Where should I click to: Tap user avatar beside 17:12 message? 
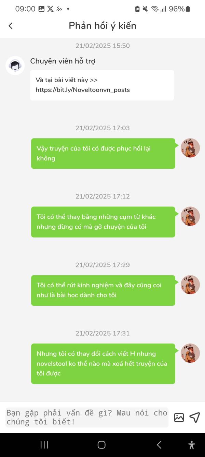190,216
